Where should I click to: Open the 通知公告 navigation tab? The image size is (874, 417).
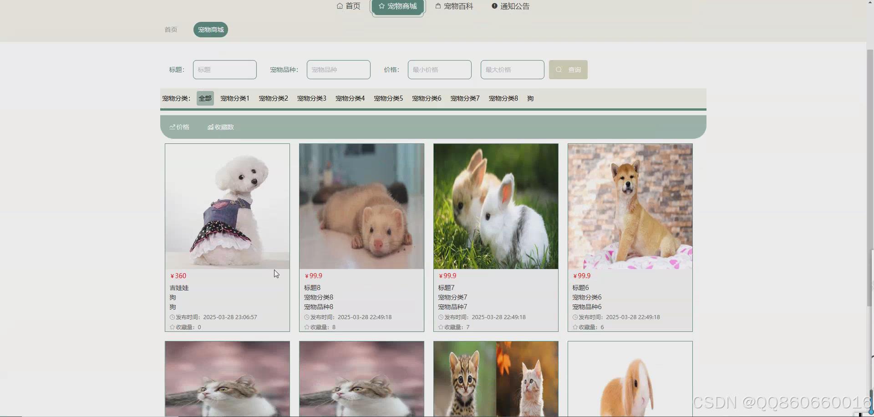511,6
